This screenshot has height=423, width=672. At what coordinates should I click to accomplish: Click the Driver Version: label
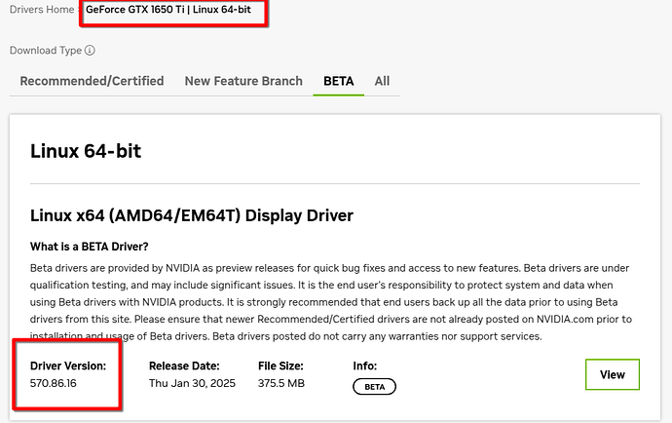point(68,365)
